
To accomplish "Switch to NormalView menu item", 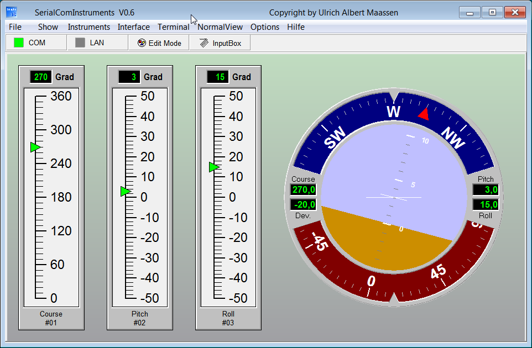I will click(x=220, y=27).
